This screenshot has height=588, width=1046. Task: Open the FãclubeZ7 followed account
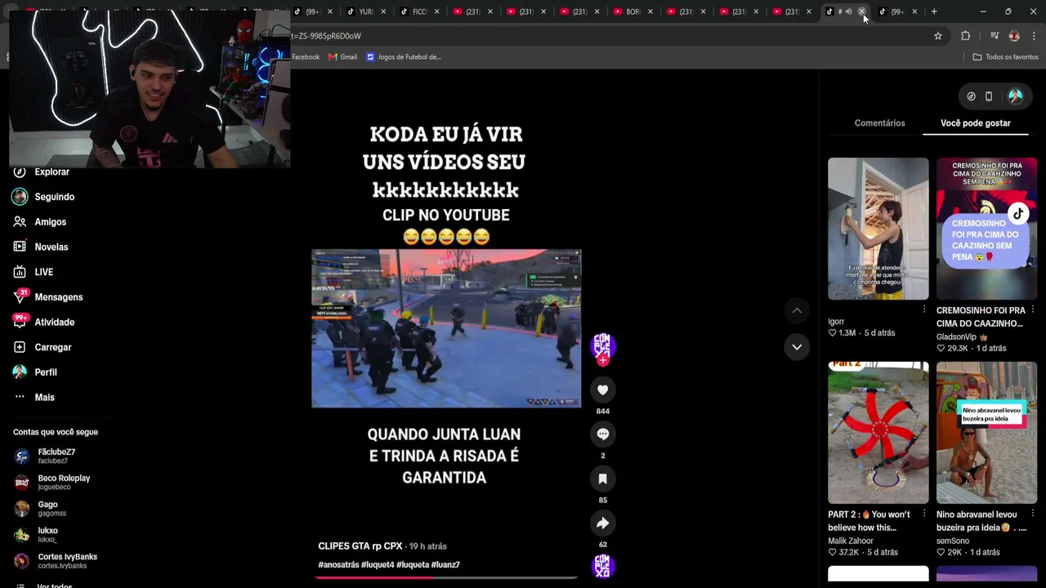coord(56,456)
